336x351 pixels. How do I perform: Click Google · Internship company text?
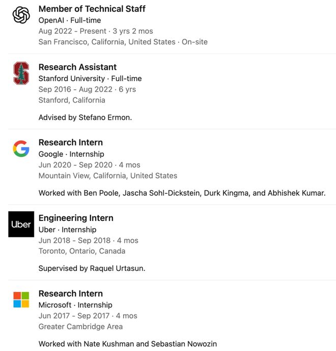tap(71, 154)
